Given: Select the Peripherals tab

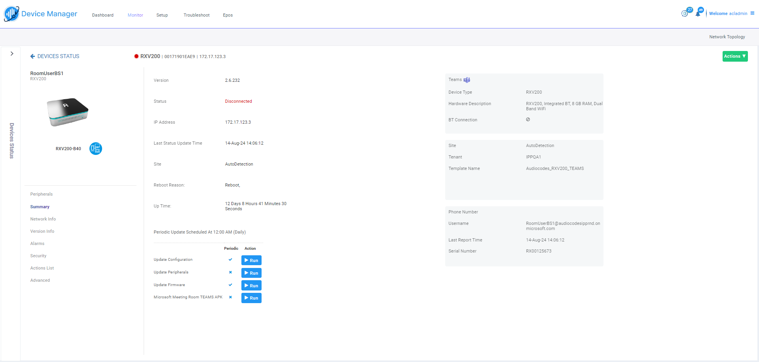Looking at the screenshot, I should coord(42,194).
